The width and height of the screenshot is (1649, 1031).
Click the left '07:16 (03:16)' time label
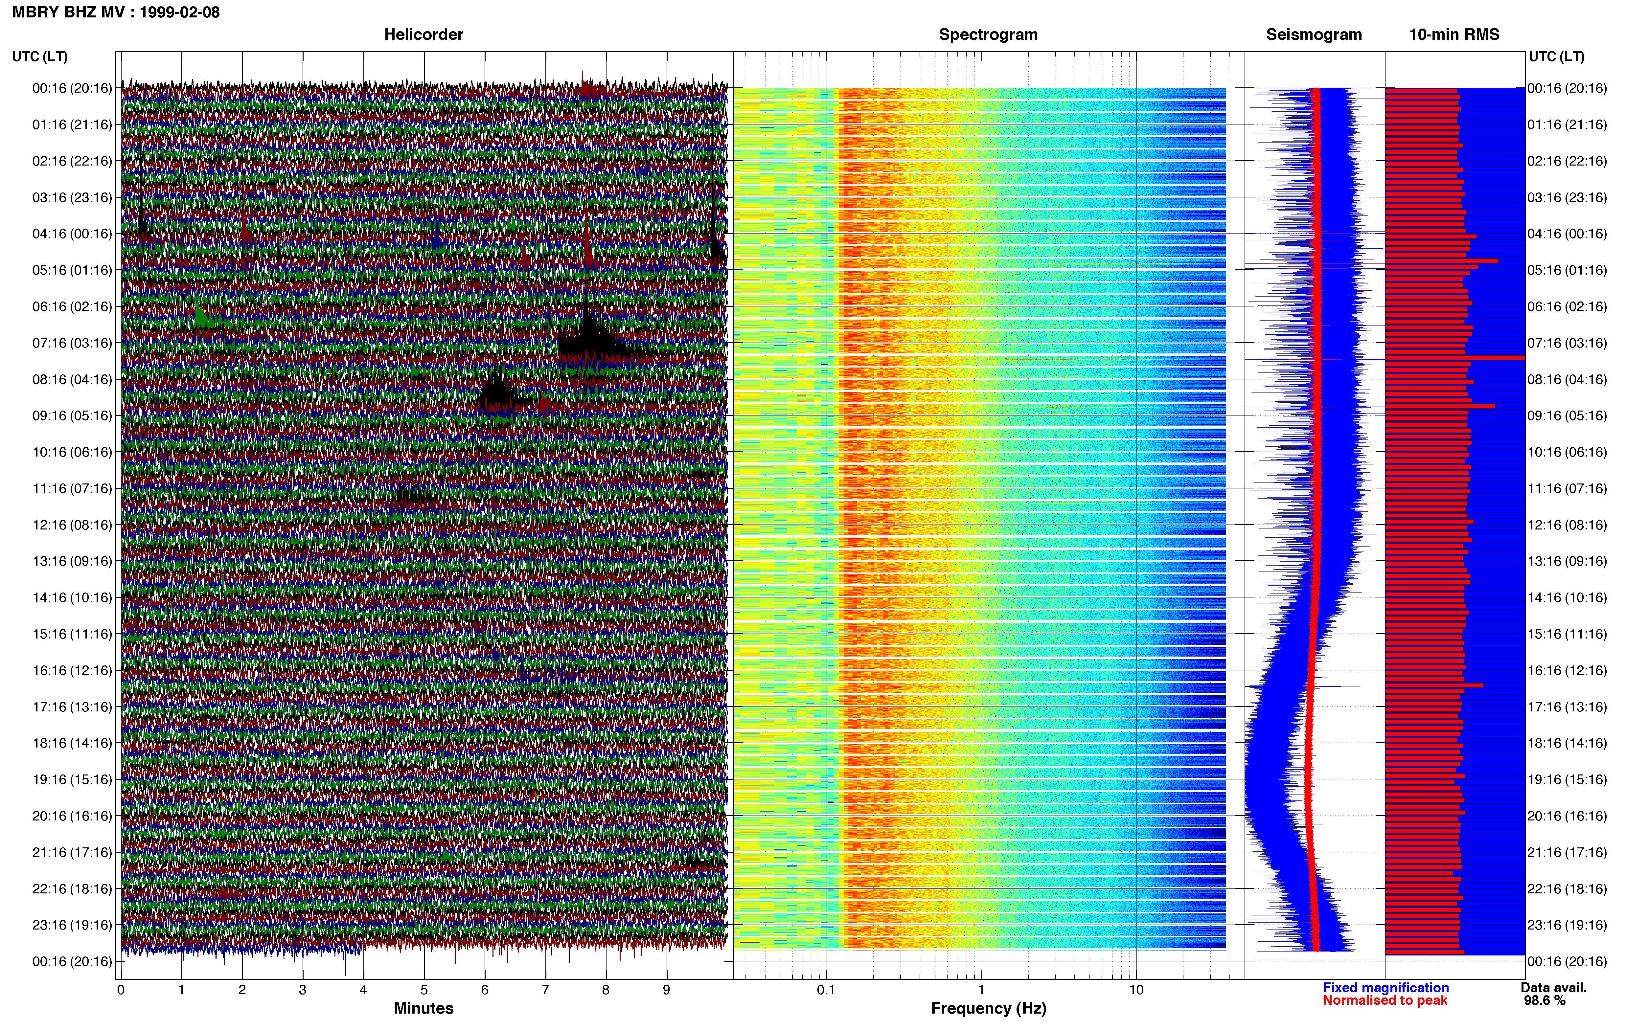pyautogui.click(x=72, y=343)
